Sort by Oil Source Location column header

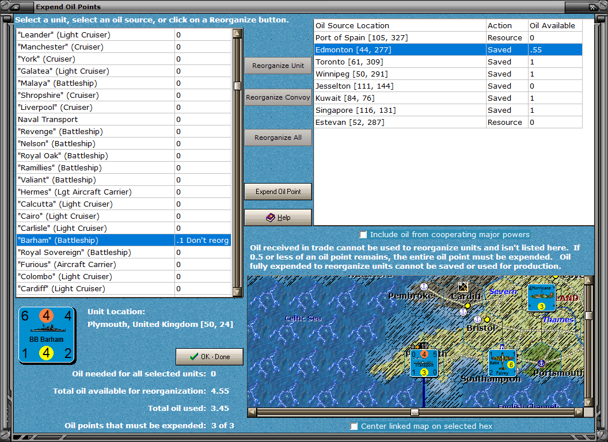tap(400, 25)
